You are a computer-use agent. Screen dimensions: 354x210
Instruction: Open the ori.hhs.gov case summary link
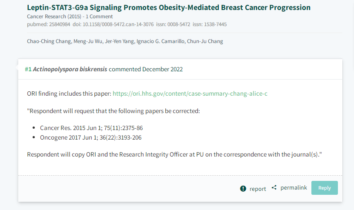[190, 93]
